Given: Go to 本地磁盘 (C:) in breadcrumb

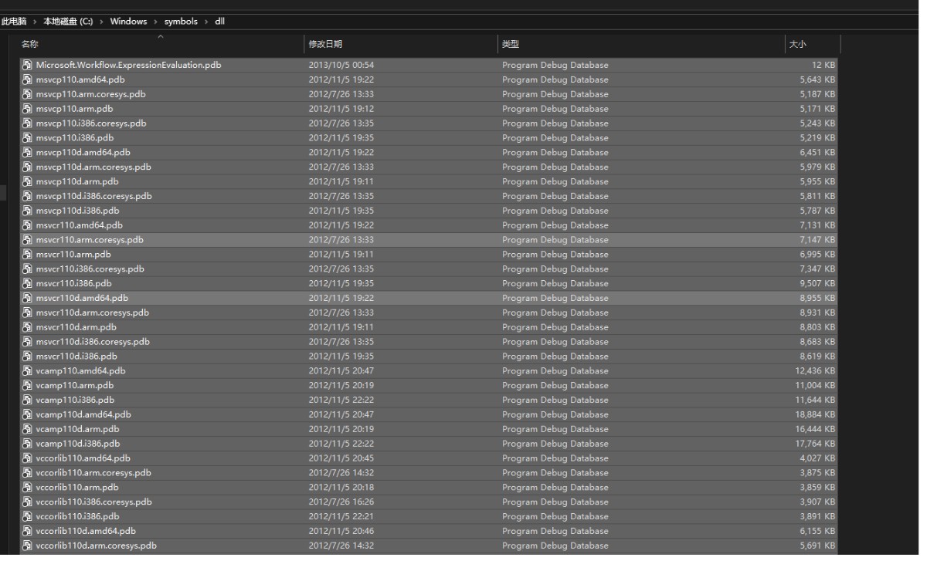Looking at the screenshot, I should click(68, 22).
